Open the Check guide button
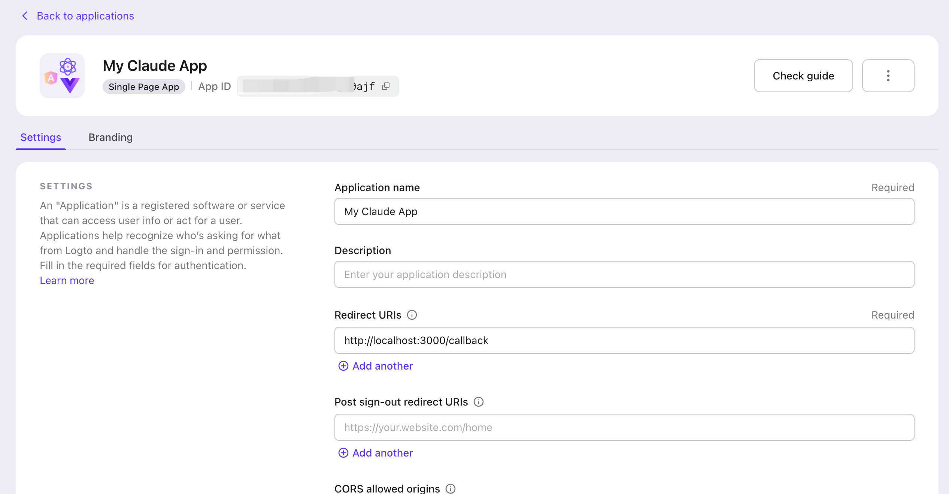 (x=803, y=76)
